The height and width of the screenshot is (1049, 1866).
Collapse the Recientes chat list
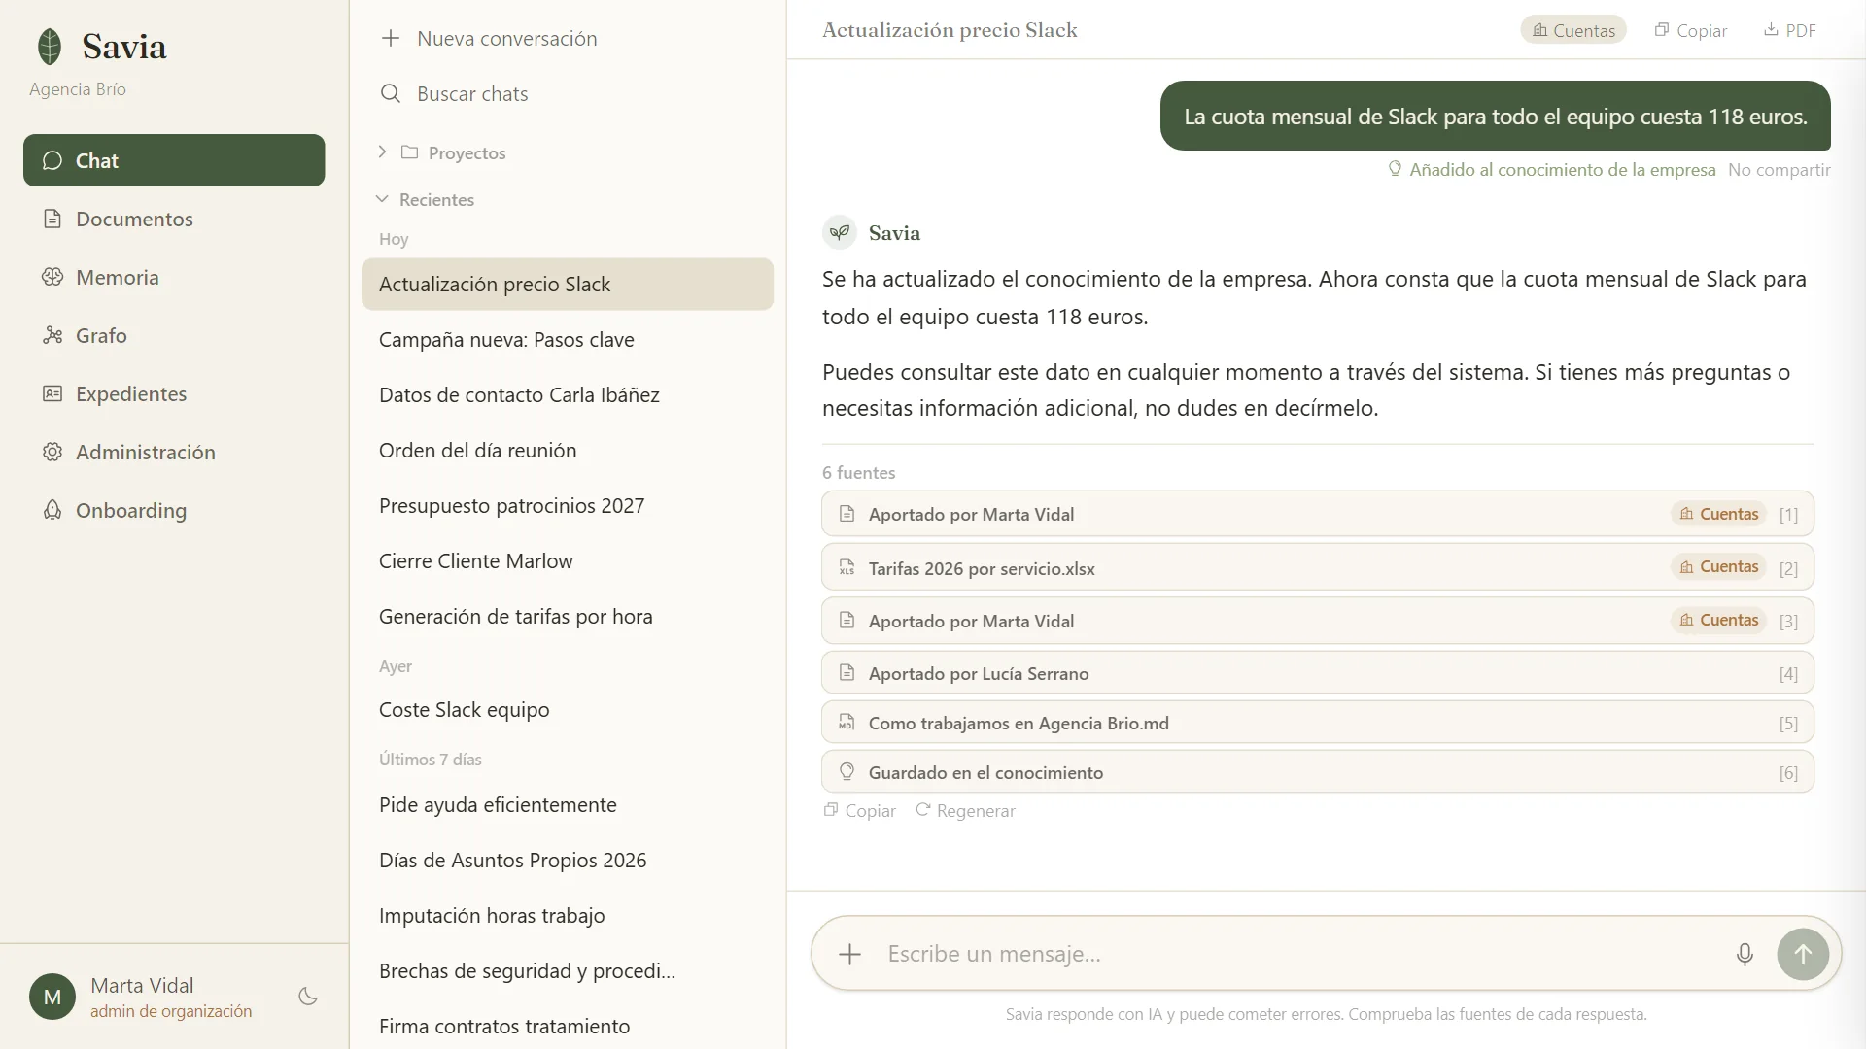426,199
